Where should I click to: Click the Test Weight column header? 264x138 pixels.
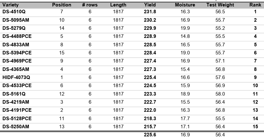click(220, 5)
